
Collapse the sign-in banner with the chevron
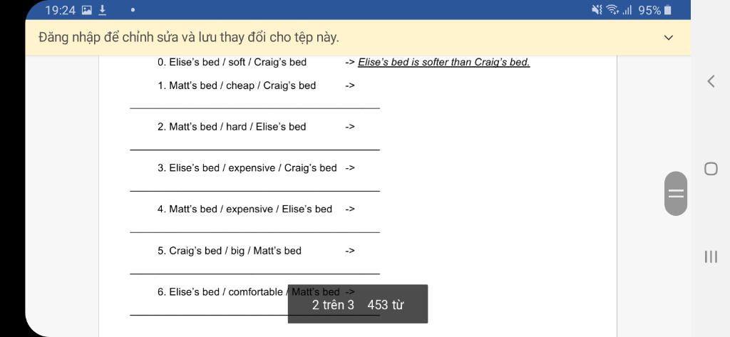click(668, 38)
